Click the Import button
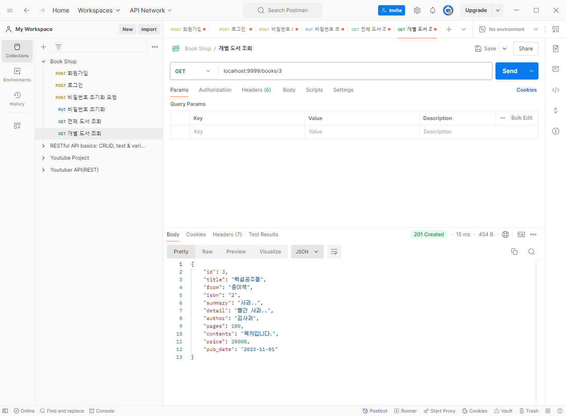This screenshot has height=416, width=566. point(149,29)
